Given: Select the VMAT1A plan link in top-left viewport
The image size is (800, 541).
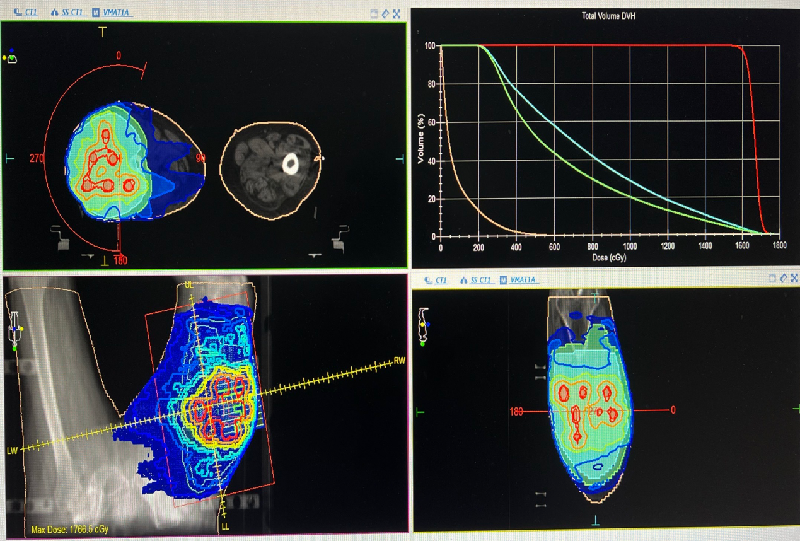Looking at the screenshot, I should pyautogui.click(x=118, y=13).
